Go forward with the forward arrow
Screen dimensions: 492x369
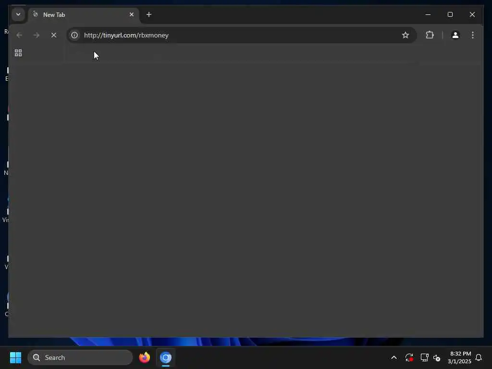(x=37, y=35)
